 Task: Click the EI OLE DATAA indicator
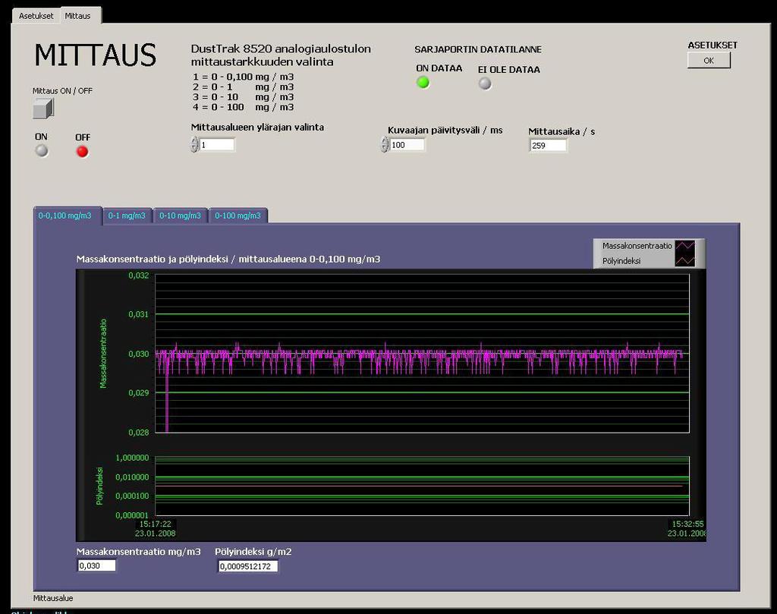coord(485,83)
